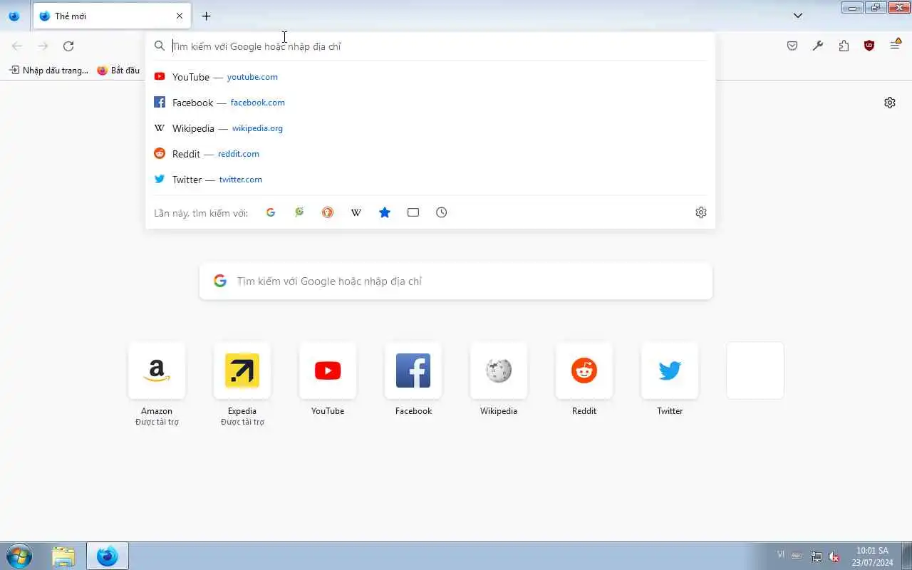Search within bookmarks via star icon
The width and height of the screenshot is (912, 570).
coord(385,212)
